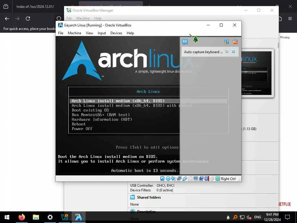Open Firefox View icon in tab bar
The height and width of the screenshot is (223, 297).
click(x=6, y=7)
